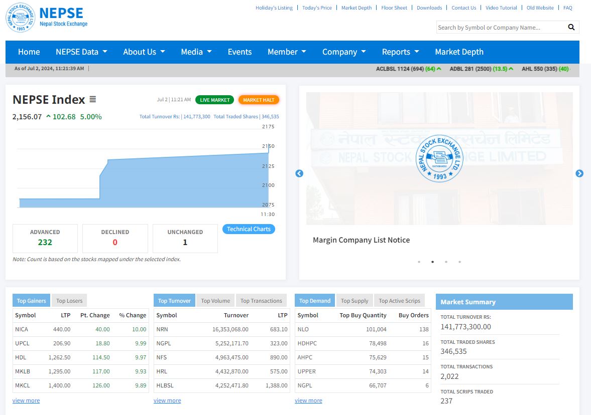The height and width of the screenshot is (415, 591).
Task: Click view more under Top Turnover
Action: [x=167, y=400]
